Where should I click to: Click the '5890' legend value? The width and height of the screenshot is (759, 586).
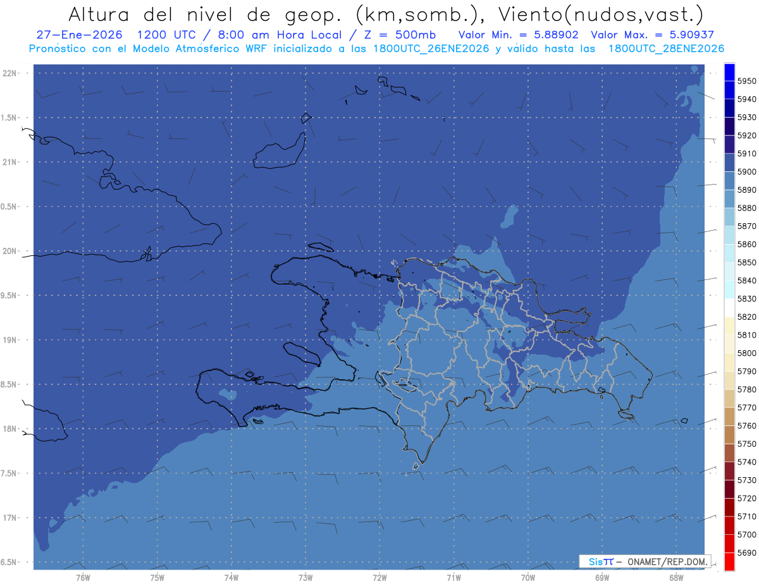[747, 190]
